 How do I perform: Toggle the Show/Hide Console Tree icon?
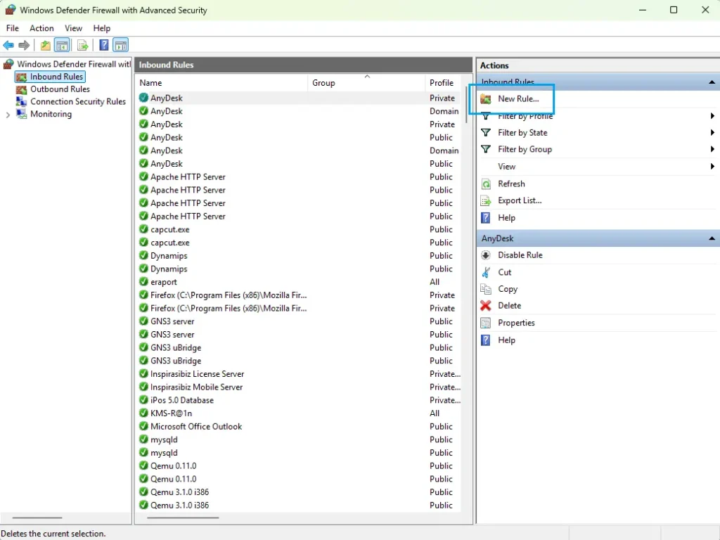(62, 45)
